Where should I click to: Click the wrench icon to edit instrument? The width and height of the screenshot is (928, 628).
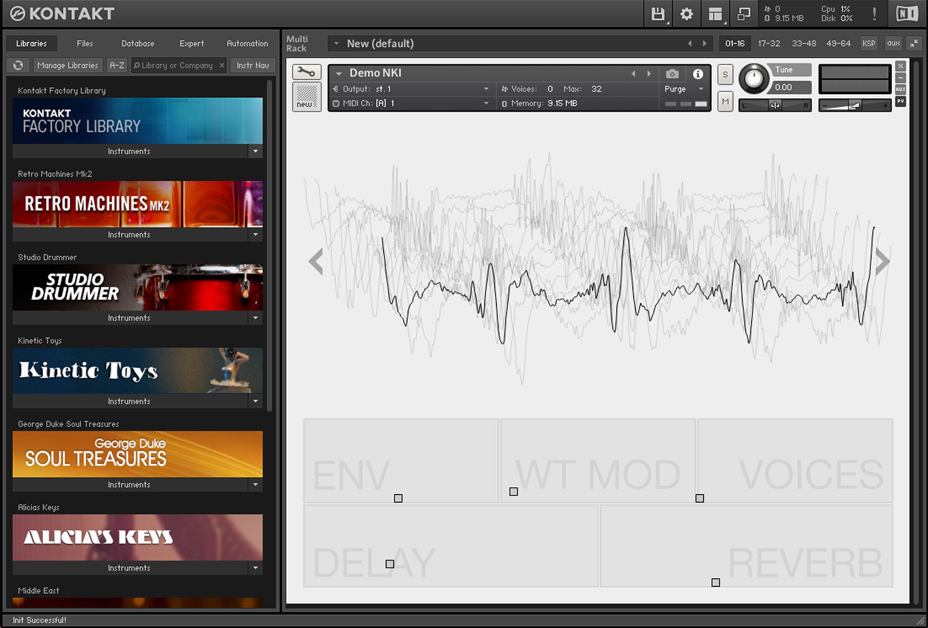tap(306, 72)
